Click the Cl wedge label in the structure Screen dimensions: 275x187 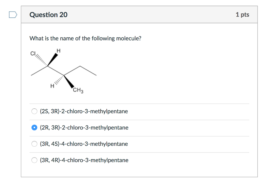[33, 54]
